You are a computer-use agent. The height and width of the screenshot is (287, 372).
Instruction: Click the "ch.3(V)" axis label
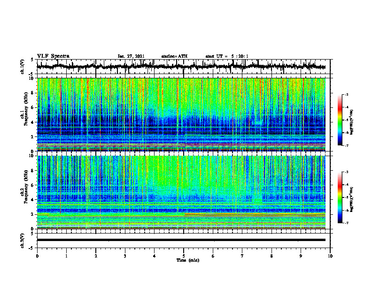click(23, 241)
